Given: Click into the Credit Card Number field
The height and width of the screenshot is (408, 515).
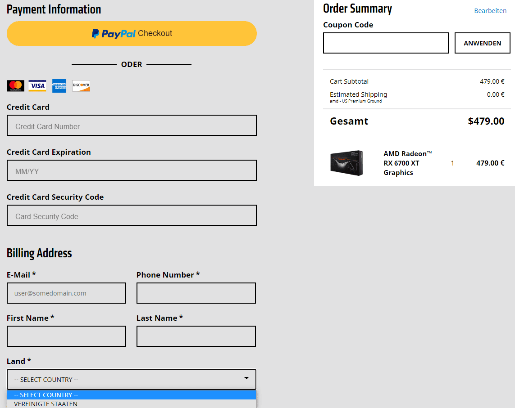Looking at the screenshot, I should pos(132,126).
